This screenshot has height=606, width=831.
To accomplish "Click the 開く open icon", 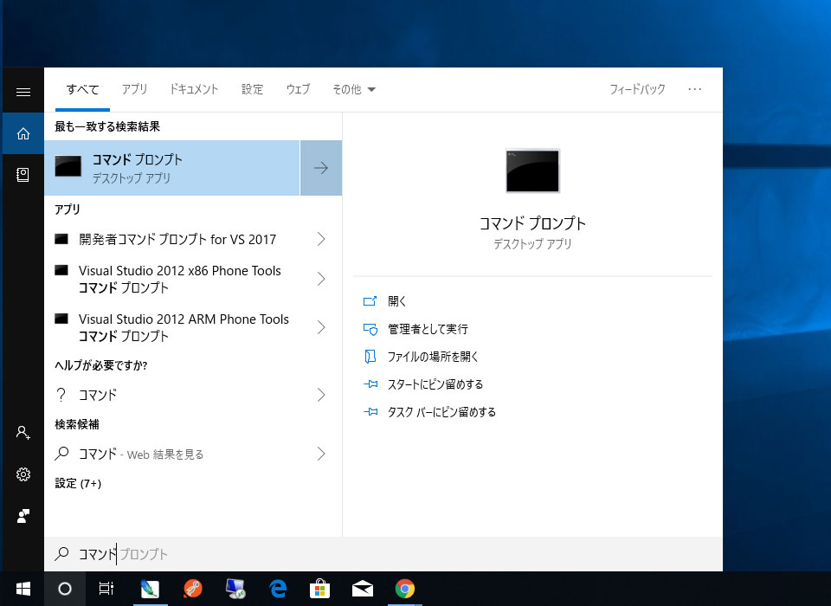I will point(370,301).
